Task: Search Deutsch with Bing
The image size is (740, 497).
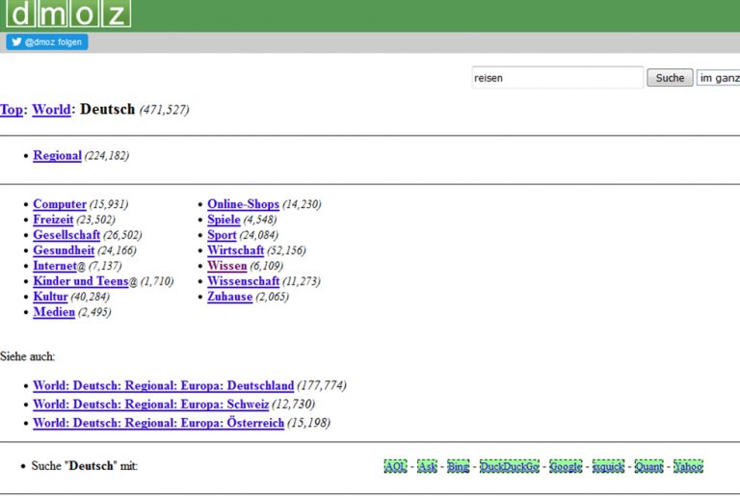Action: coord(459,466)
